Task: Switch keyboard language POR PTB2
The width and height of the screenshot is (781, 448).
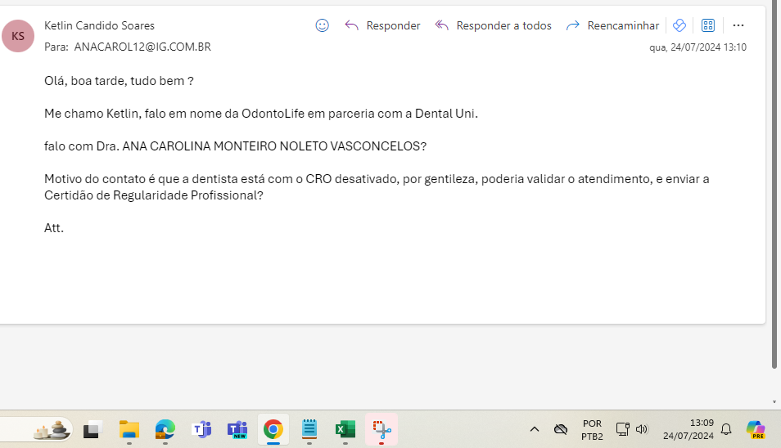Action: [x=592, y=429]
